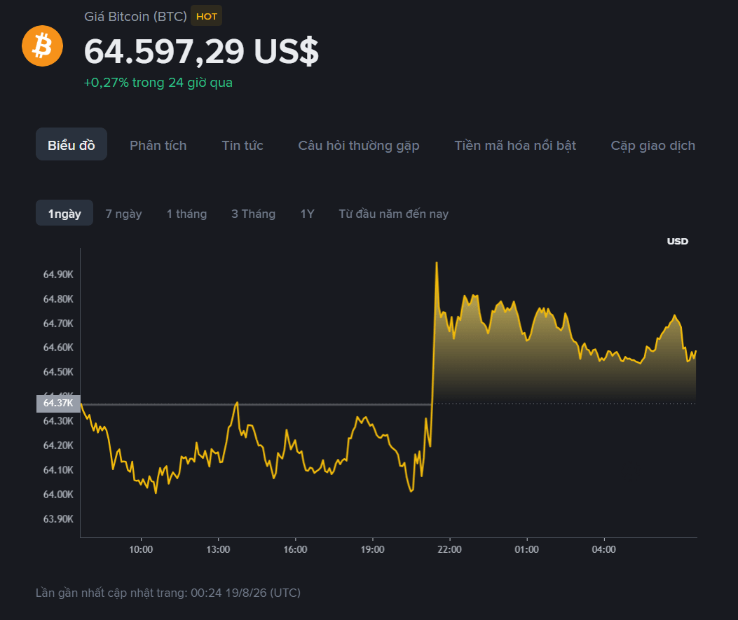This screenshot has width=738, height=620.
Task: Open the Tin tức tab
Action: [x=242, y=145]
